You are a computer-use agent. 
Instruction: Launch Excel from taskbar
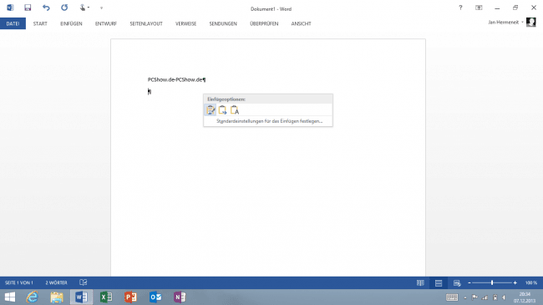click(x=106, y=297)
